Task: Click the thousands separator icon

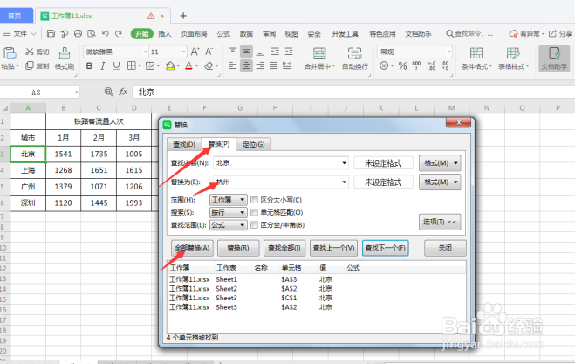Action: [x=416, y=66]
